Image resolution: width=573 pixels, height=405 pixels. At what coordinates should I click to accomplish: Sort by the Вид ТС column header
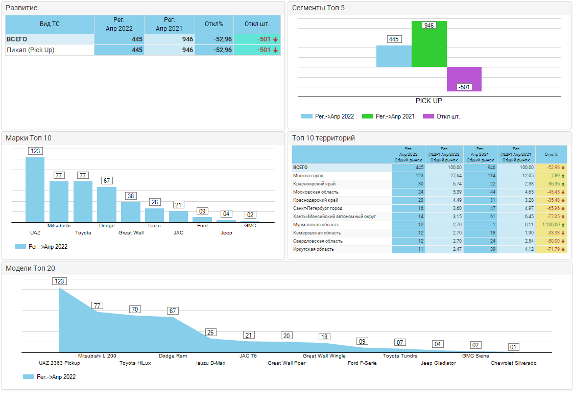(50, 24)
